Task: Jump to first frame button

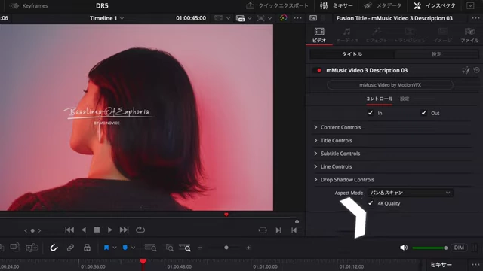Action: pyautogui.click(x=69, y=230)
